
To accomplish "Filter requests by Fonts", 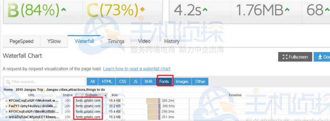I will click(164, 81).
